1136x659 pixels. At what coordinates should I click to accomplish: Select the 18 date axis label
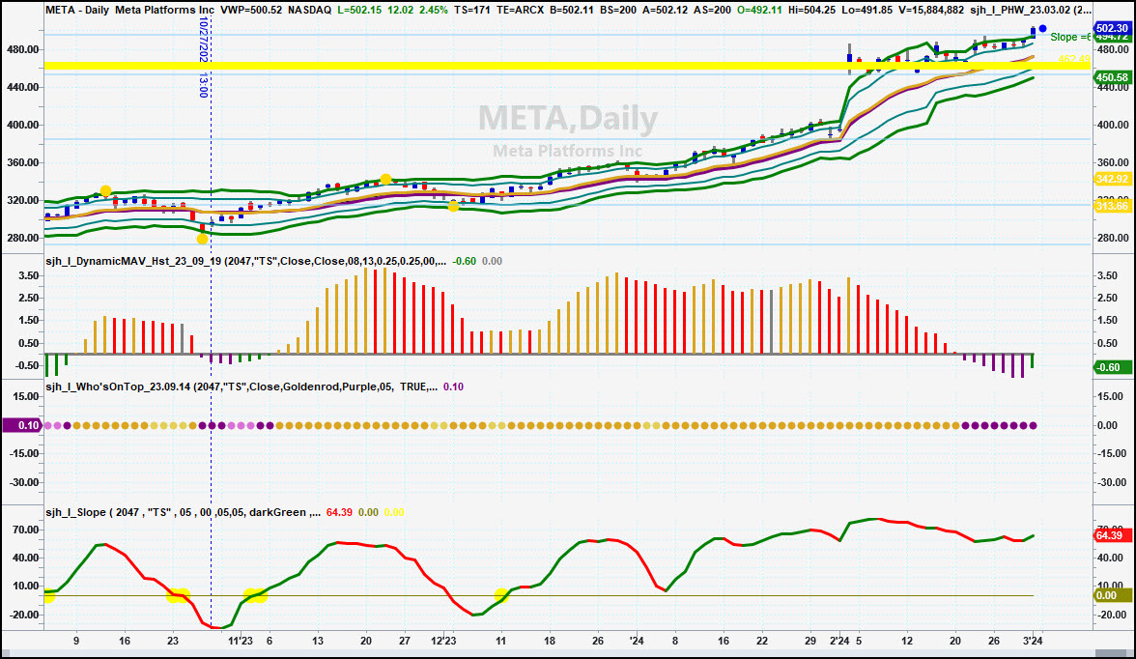click(550, 641)
